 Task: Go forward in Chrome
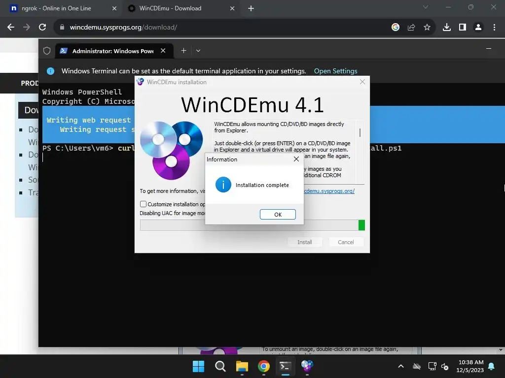[27, 28]
